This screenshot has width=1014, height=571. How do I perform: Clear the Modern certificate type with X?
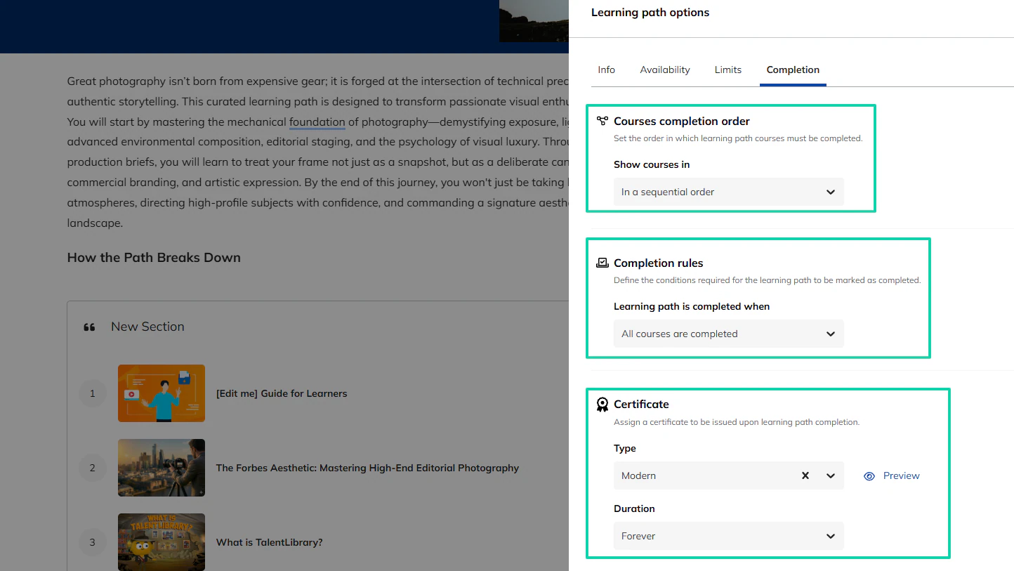[x=805, y=475]
